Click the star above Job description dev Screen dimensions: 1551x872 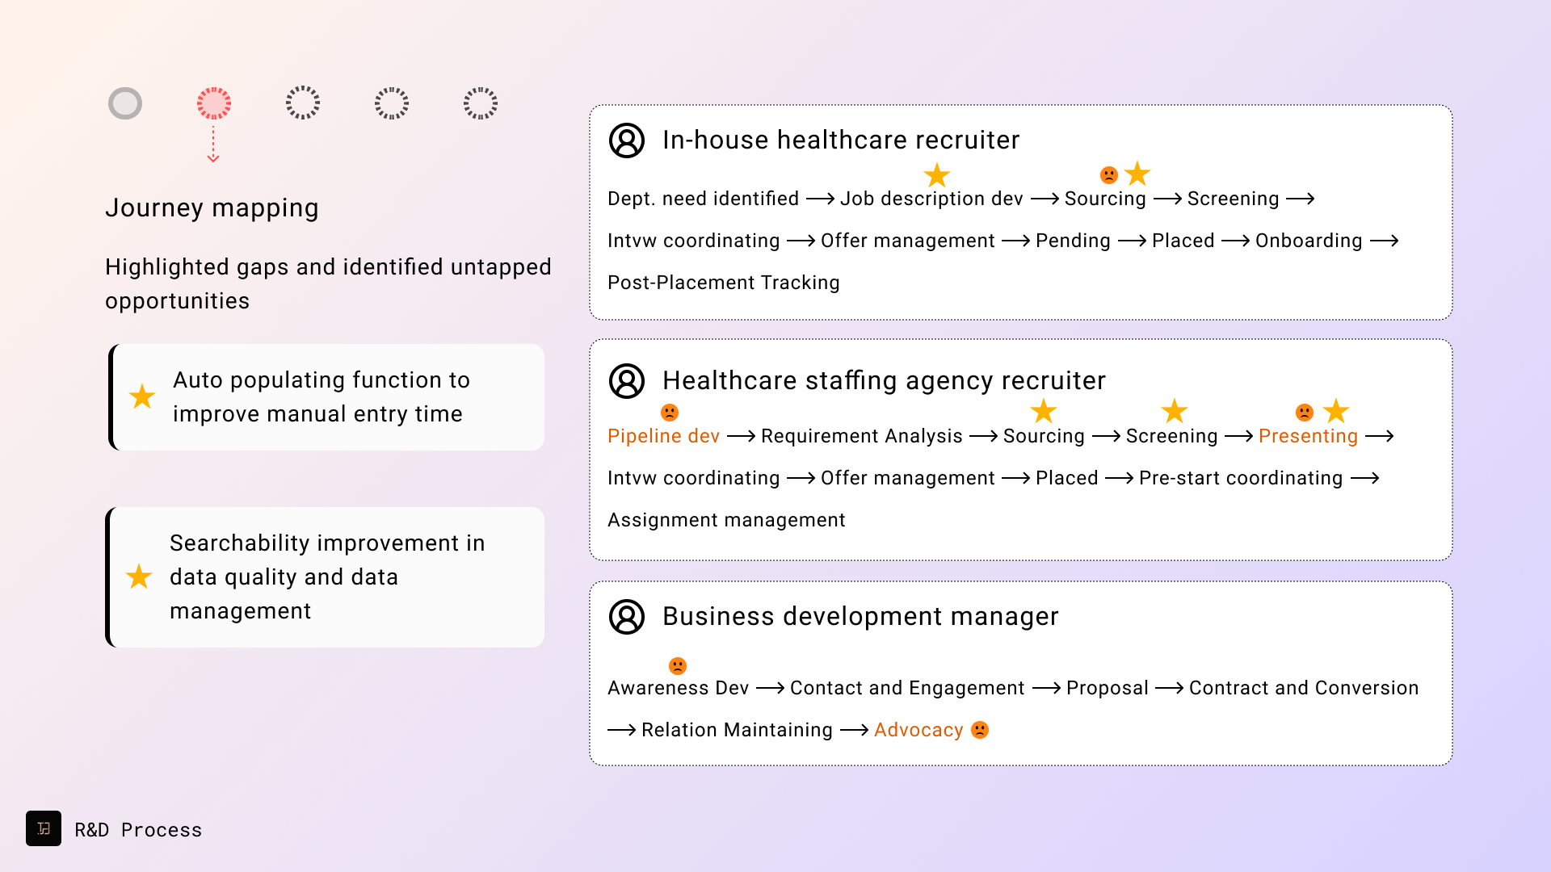pyautogui.click(x=937, y=174)
